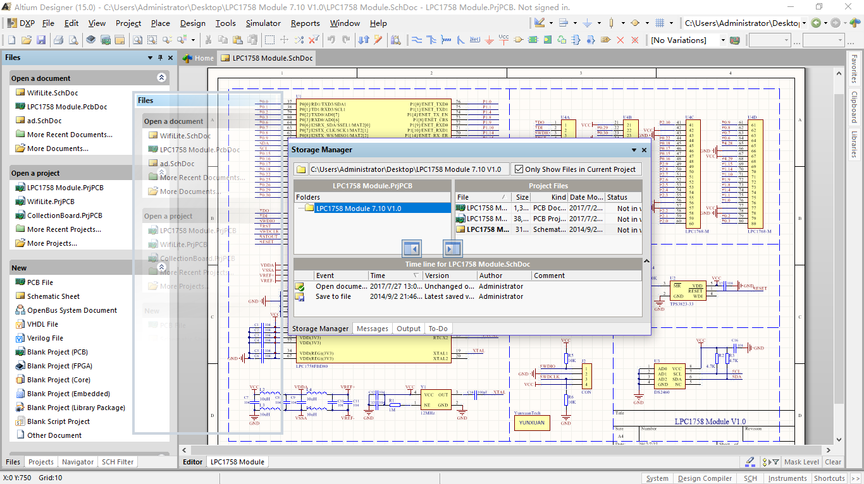Switch to the Home document tab
Image resolution: width=864 pixels, height=484 pixels.
(198, 58)
